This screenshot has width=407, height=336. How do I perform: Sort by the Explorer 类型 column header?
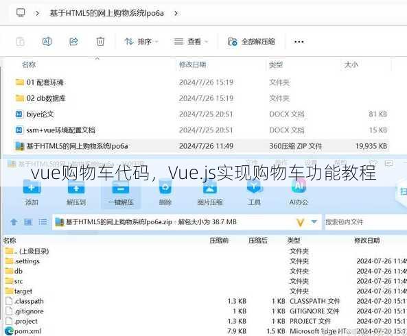[275, 64]
